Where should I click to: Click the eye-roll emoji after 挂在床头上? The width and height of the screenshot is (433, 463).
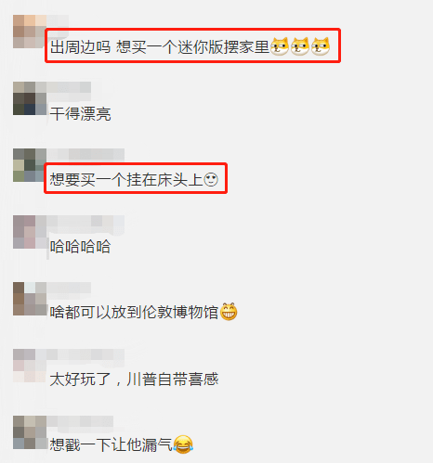[x=211, y=180]
